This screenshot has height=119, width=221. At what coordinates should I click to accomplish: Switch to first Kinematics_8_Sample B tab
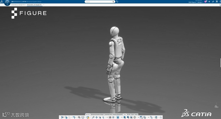point(18,5)
